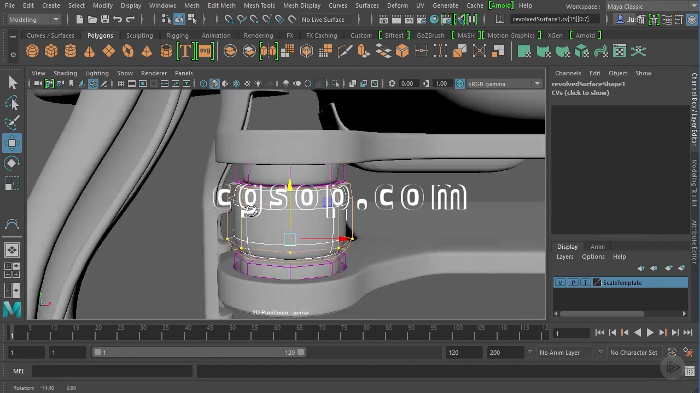Click the save scene icon
700x393 pixels.
104,19
